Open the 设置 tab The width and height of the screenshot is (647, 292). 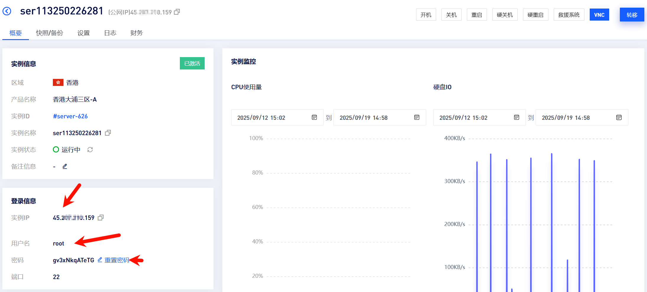[x=83, y=33]
